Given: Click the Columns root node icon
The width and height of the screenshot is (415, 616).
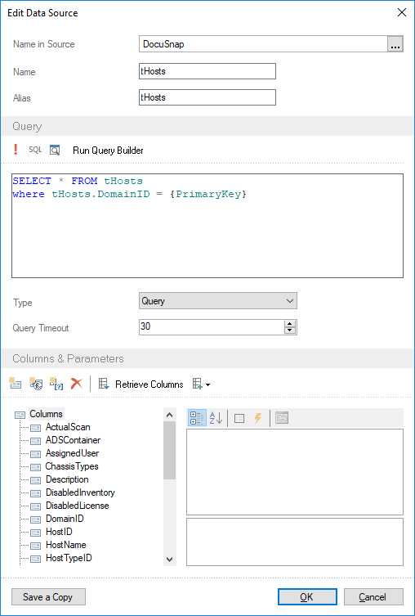Looking at the screenshot, I should click(x=20, y=415).
